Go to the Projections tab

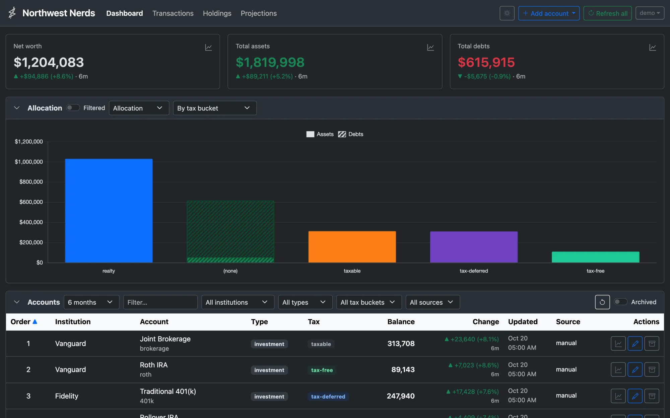(x=259, y=13)
